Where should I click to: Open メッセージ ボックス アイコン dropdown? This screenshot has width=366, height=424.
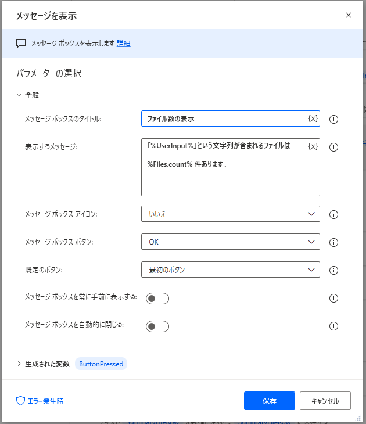pos(230,214)
